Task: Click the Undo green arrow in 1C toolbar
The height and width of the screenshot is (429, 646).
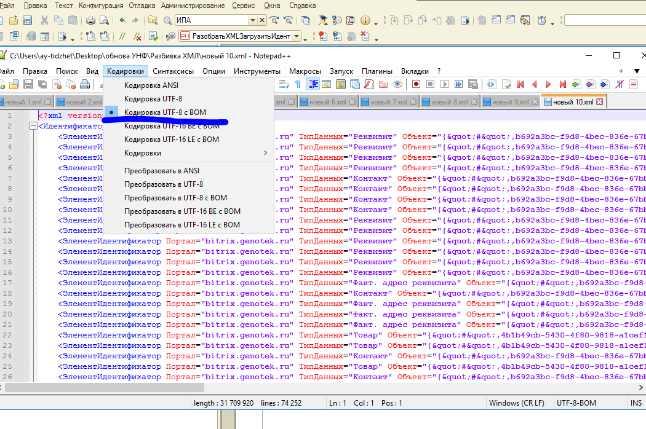Action: [122, 20]
